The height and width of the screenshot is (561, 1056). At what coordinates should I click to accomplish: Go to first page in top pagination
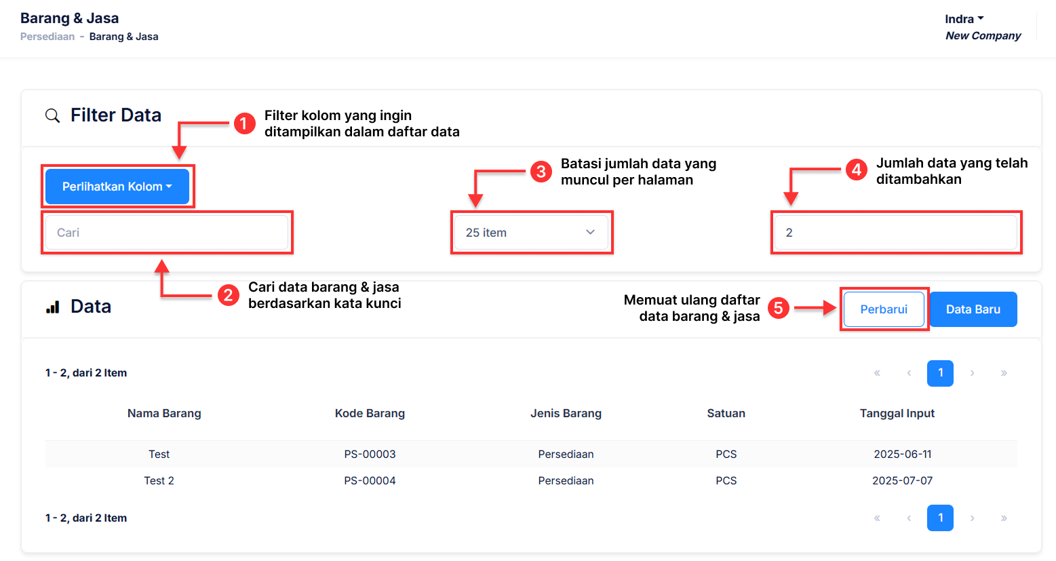click(877, 373)
